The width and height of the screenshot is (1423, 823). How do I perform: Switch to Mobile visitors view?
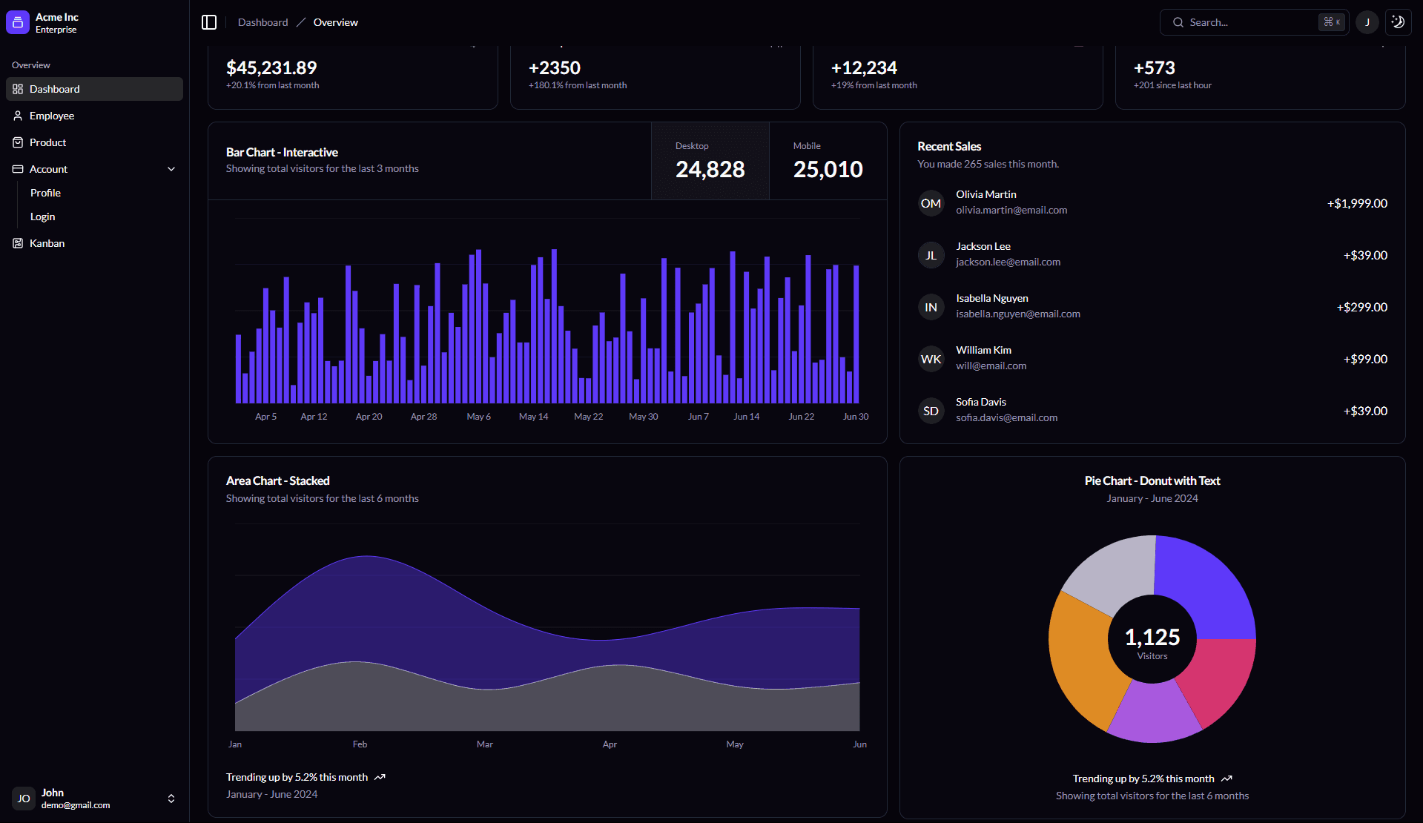(x=828, y=160)
